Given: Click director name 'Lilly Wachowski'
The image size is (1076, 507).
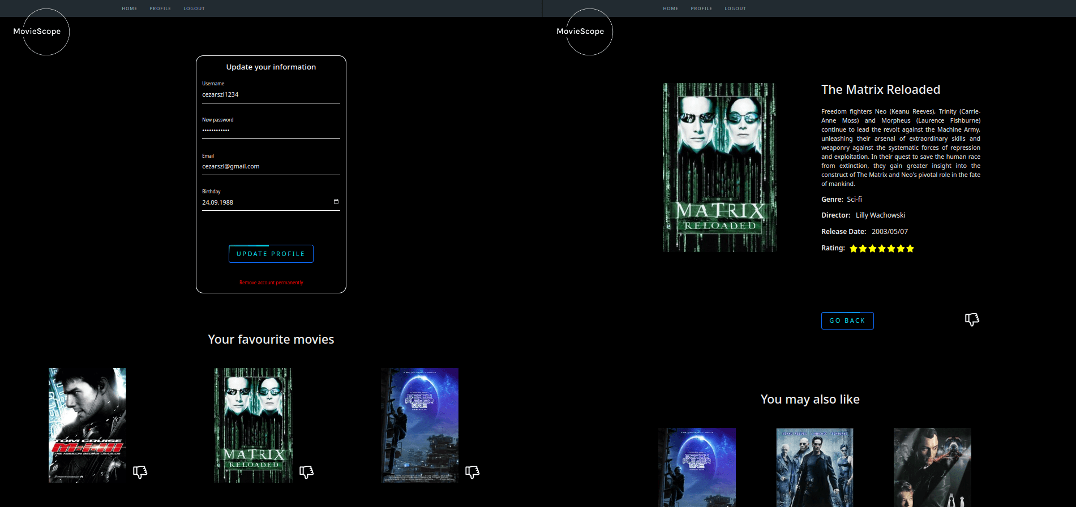Looking at the screenshot, I should (x=880, y=215).
